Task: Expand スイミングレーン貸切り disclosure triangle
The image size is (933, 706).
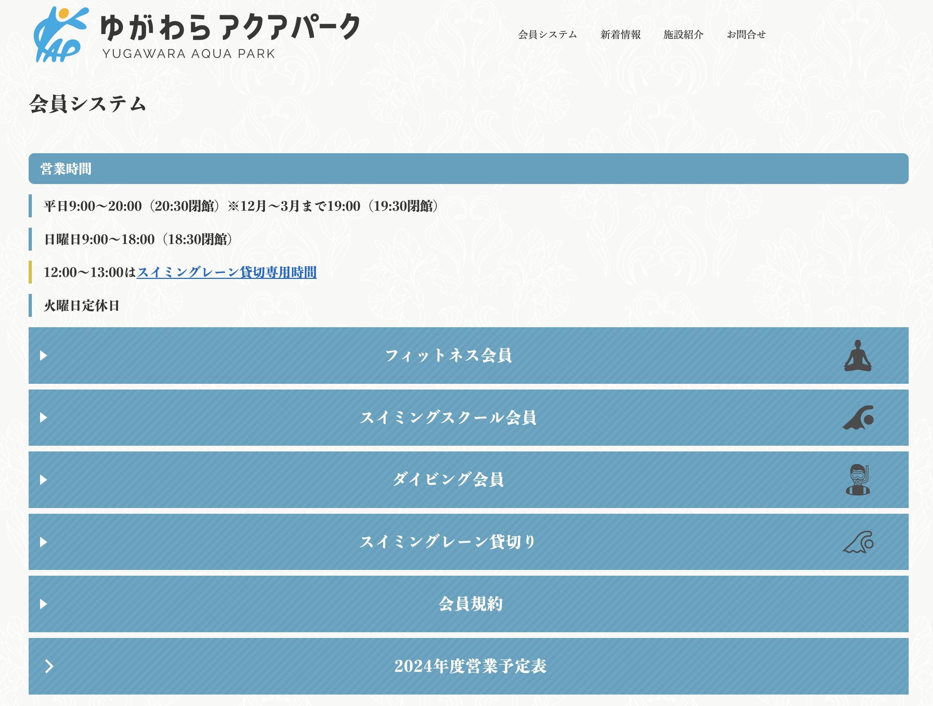Action: (x=43, y=542)
